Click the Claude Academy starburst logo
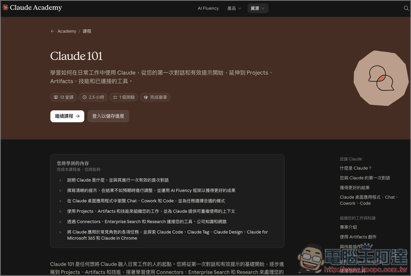This screenshot has width=411, height=276. pyautogui.click(x=5, y=8)
